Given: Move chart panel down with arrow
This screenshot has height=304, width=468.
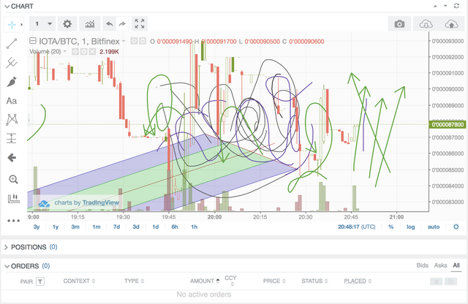Looking at the screenshot, I should point(445,6).
